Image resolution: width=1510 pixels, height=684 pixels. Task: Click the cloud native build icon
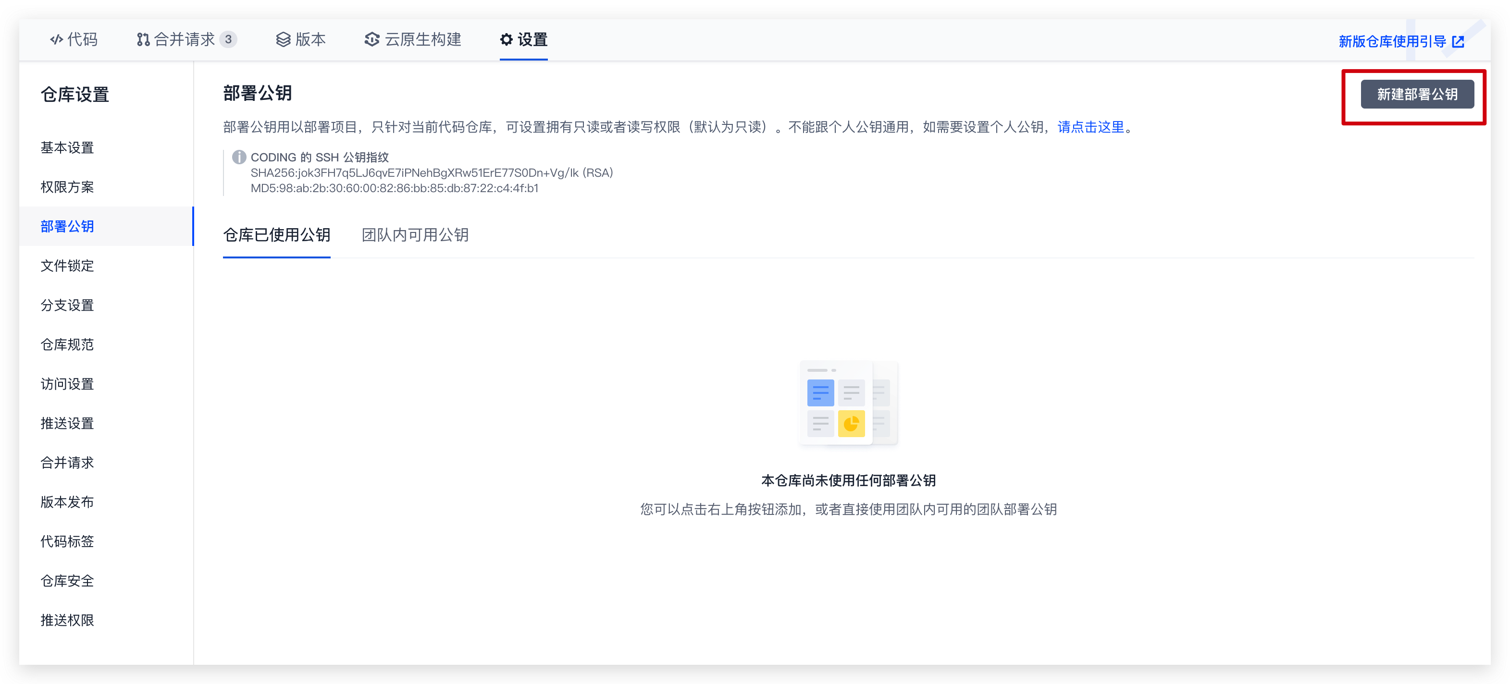(371, 39)
